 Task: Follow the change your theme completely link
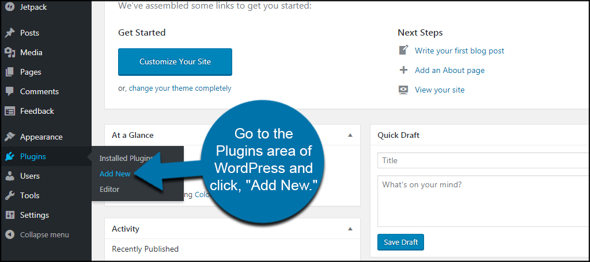(x=180, y=88)
